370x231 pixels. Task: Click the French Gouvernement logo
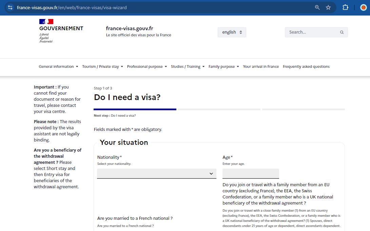(x=61, y=31)
